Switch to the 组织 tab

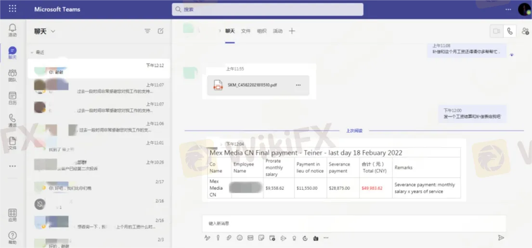coord(261,31)
